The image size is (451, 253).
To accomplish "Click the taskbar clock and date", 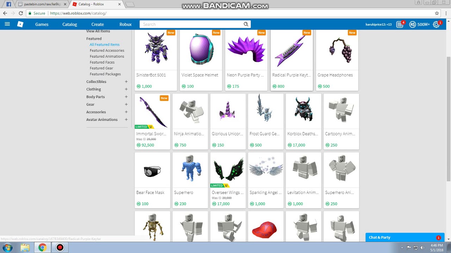I will (437, 248).
